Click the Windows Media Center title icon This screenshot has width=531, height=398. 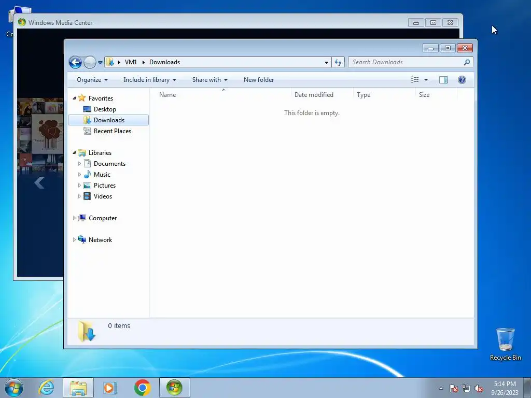coord(22,22)
